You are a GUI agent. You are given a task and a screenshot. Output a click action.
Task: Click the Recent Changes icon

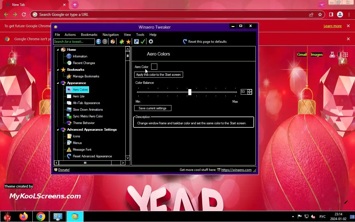pyautogui.click(x=69, y=63)
